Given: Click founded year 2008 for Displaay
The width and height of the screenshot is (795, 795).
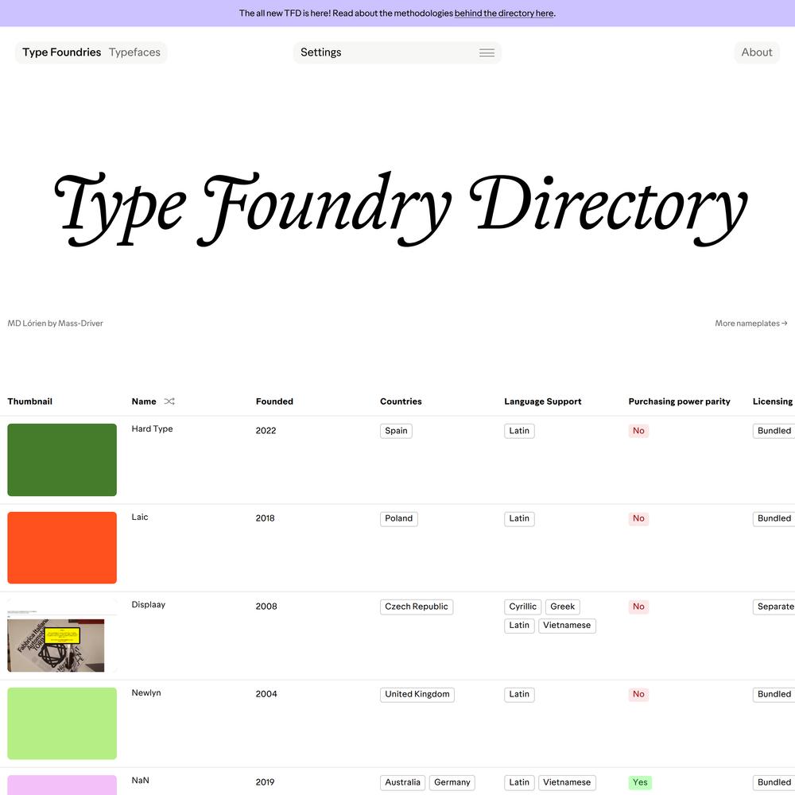Looking at the screenshot, I should pyautogui.click(x=266, y=607).
